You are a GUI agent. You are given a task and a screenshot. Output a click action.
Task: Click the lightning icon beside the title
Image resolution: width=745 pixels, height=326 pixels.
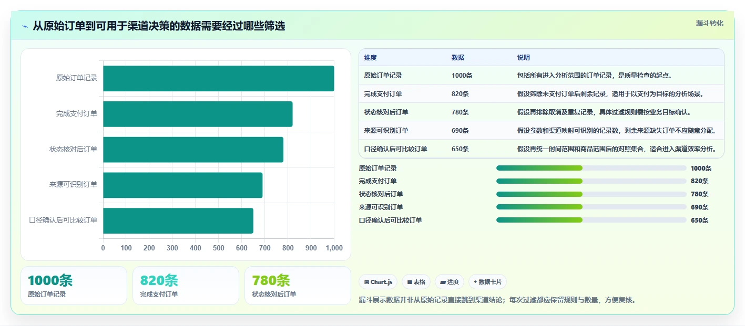pyautogui.click(x=25, y=26)
